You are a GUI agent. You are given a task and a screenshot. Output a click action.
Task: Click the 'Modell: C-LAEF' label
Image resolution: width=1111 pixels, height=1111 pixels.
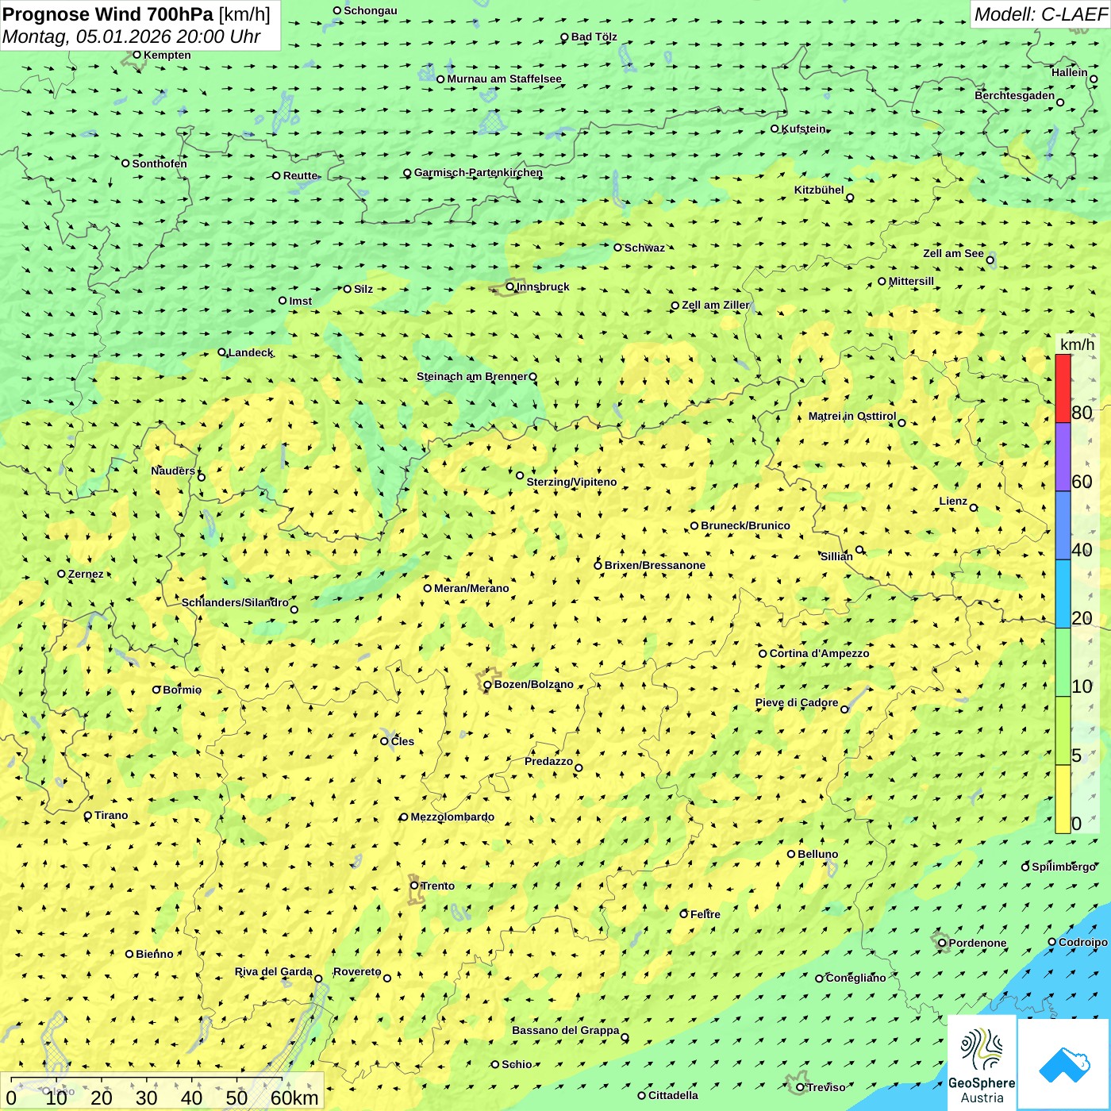(1040, 14)
